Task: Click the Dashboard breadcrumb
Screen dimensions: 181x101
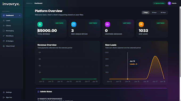Action: (x=38, y=3)
